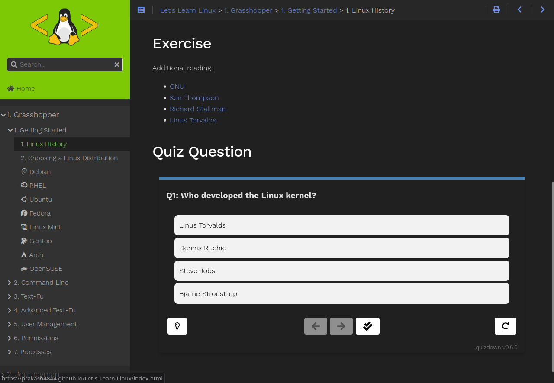Clear the search field with the X
554x383 pixels.
click(x=116, y=64)
